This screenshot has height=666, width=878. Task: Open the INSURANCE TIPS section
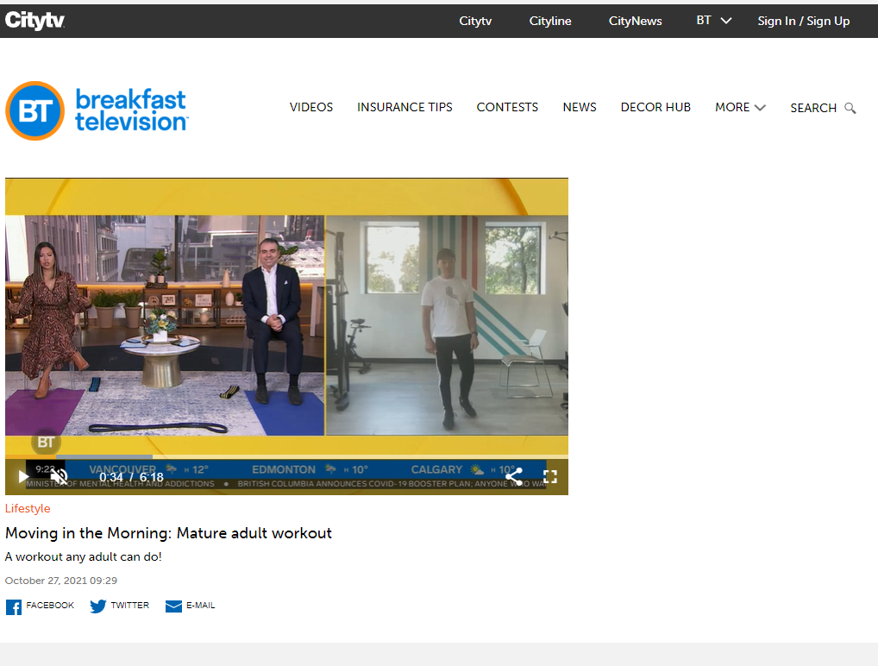coord(405,107)
